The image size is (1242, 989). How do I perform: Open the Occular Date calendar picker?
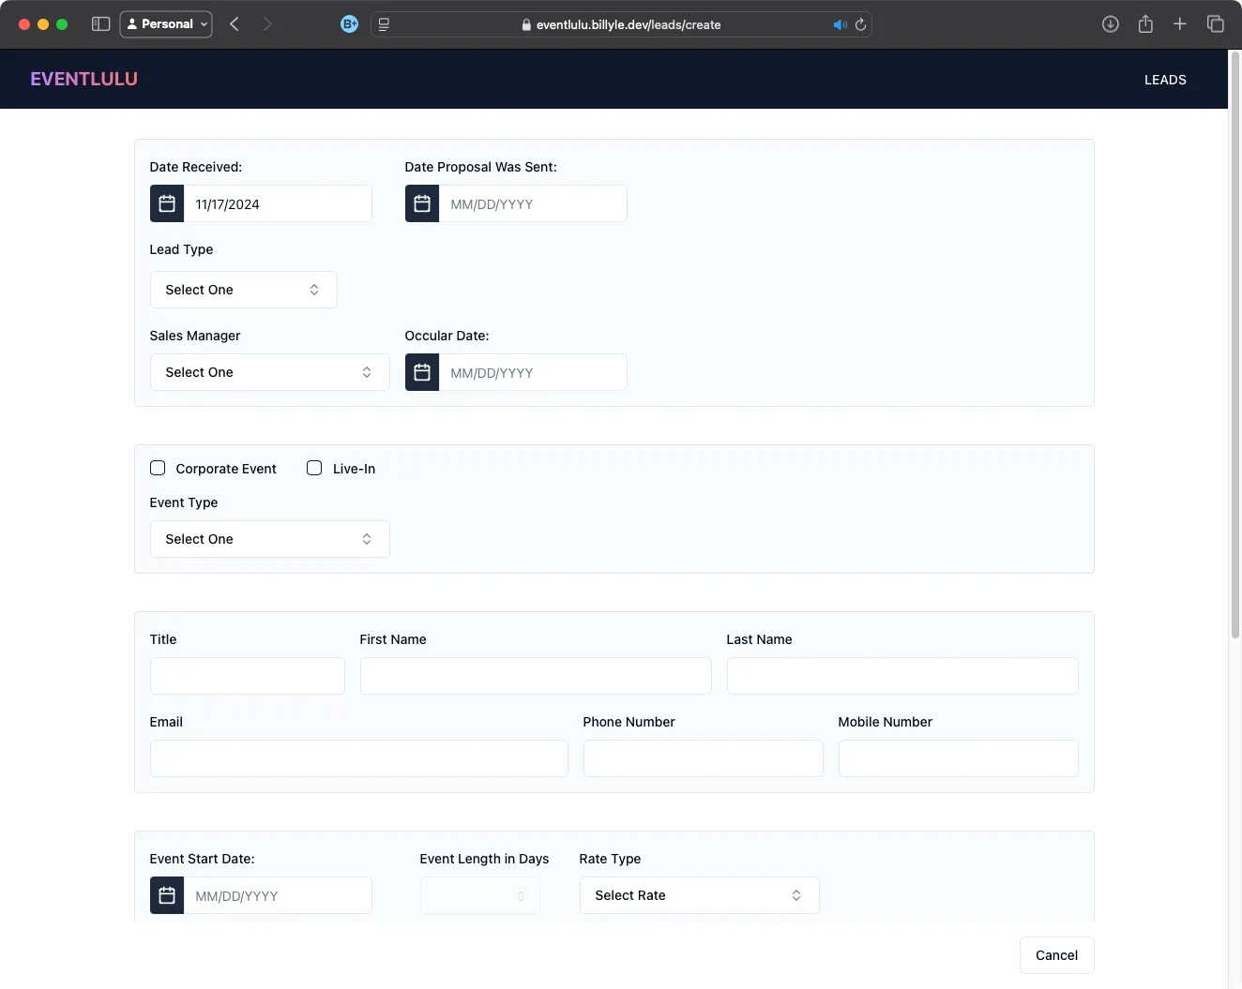(421, 372)
